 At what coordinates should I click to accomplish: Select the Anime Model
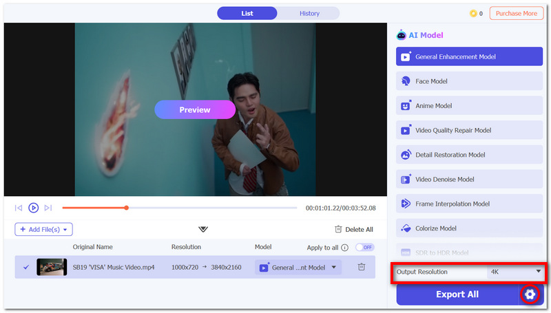(x=469, y=106)
